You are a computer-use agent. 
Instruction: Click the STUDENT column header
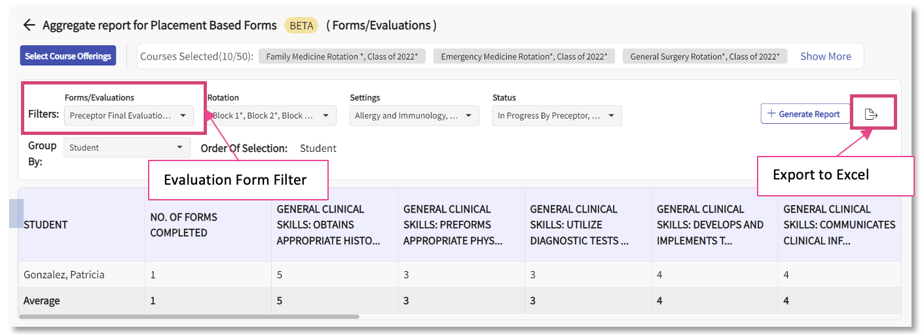[46, 225]
